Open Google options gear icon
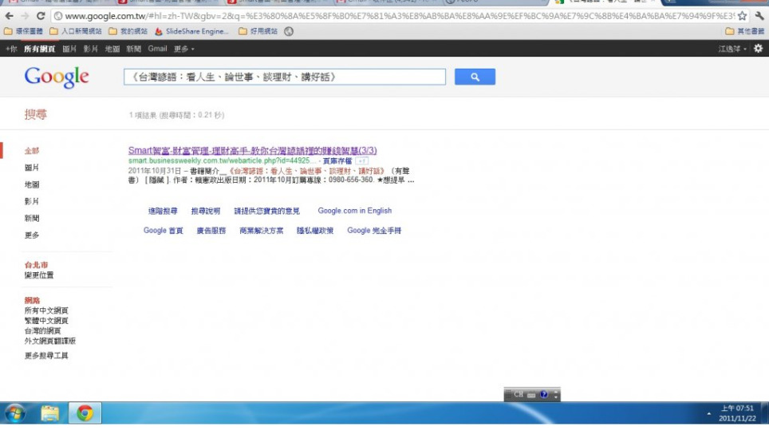The width and height of the screenshot is (769, 431). click(x=758, y=49)
